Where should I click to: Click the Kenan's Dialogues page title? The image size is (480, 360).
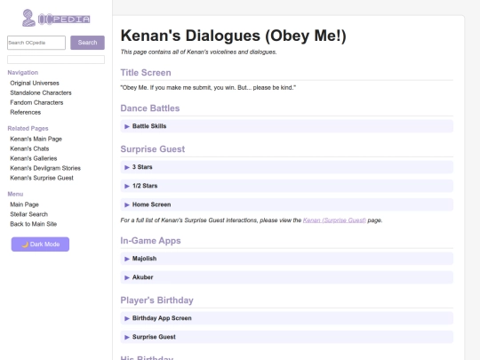click(233, 36)
